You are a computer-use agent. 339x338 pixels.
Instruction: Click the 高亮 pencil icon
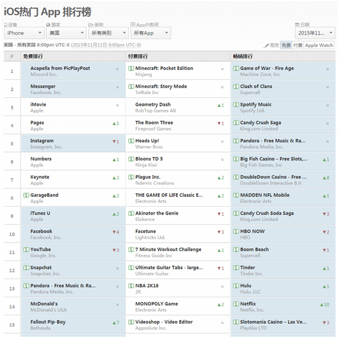coord(266,46)
